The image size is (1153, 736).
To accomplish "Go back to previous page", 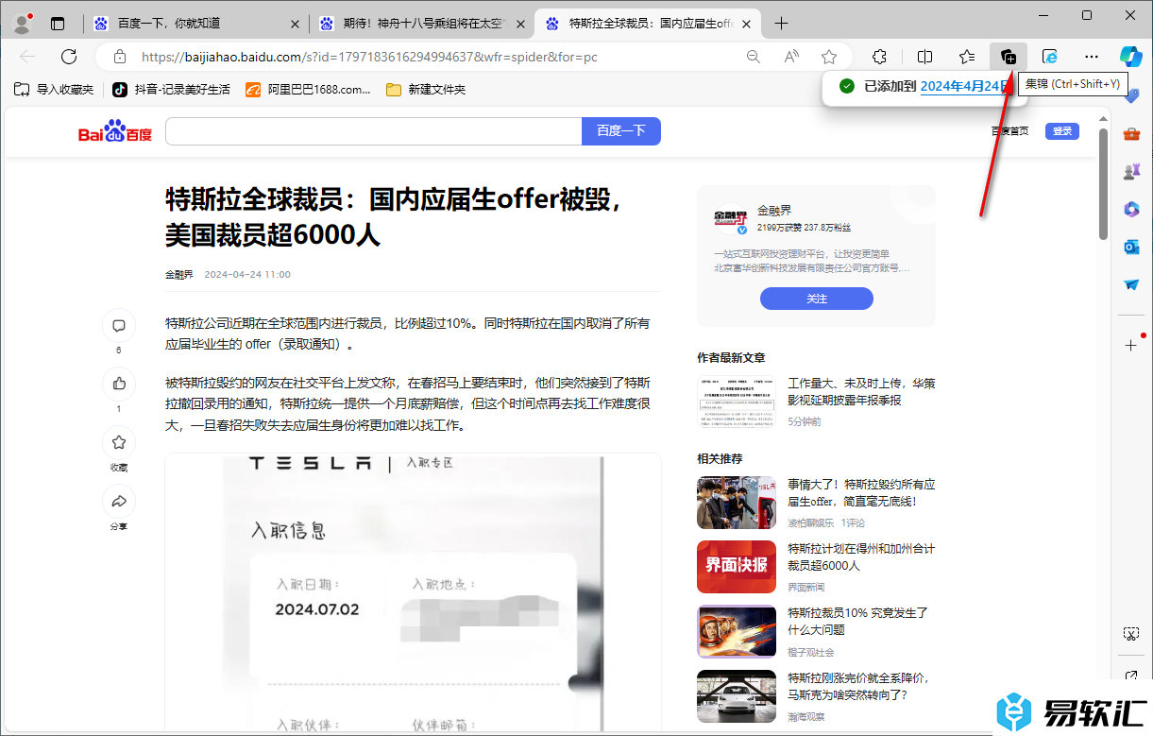I will point(27,57).
